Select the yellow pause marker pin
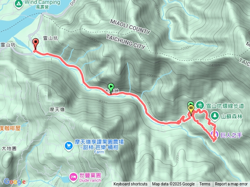The width and height of the screenshot is (250, 187). pyautogui.click(x=191, y=110)
